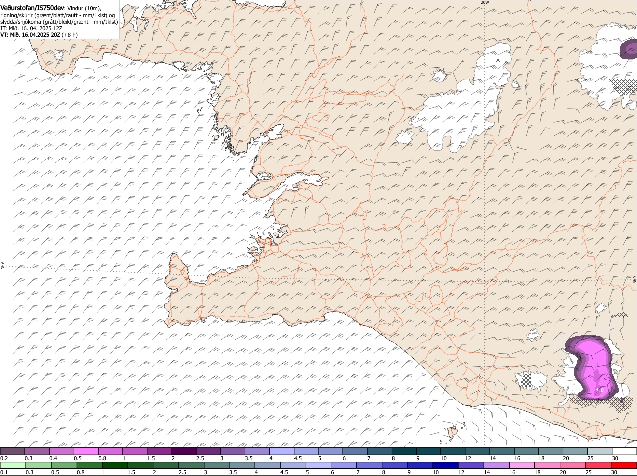Viewport: 637px width, 476px height.
Task: Select lower legend swatch between 14 and 16
Action: (496, 465)
